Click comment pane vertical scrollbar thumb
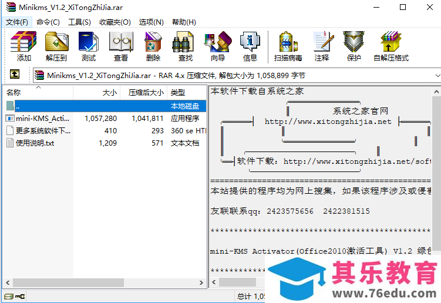The height and width of the screenshot is (303, 441). (x=436, y=173)
